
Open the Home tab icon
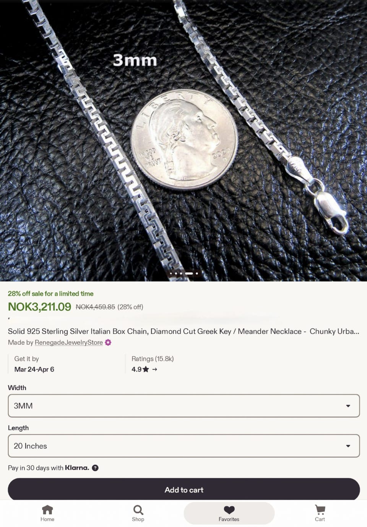[47, 510]
